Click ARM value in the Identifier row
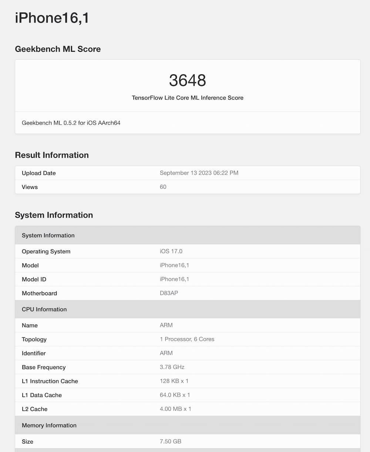Image resolution: width=370 pixels, height=452 pixels. coord(166,353)
